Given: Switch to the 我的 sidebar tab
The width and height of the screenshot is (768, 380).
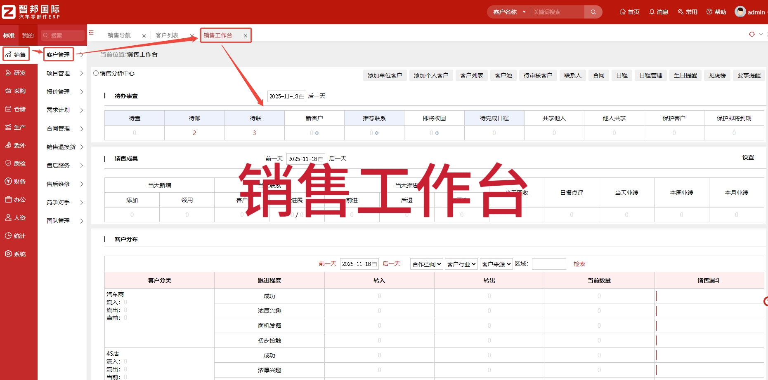Looking at the screenshot, I should pos(28,35).
